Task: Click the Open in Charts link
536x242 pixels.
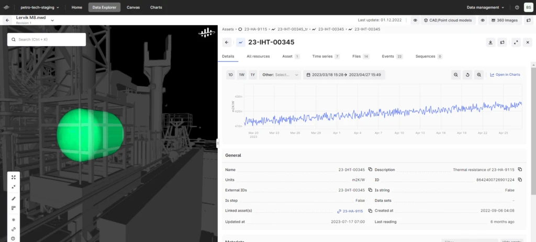Action: [x=505, y=75]
